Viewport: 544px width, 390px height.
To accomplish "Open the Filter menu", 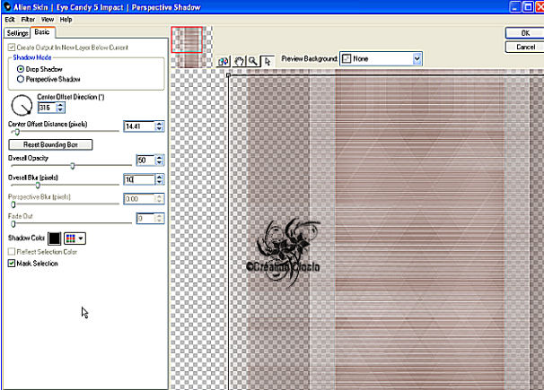I will [28, 20].
